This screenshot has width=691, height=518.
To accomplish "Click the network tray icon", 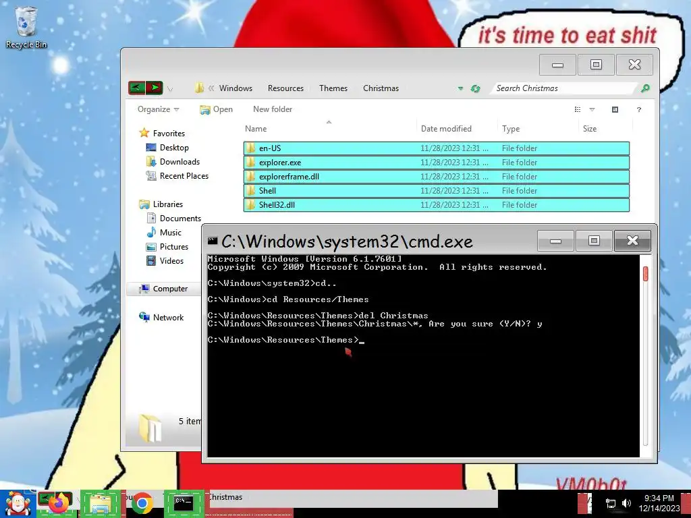I will point(611,503).
